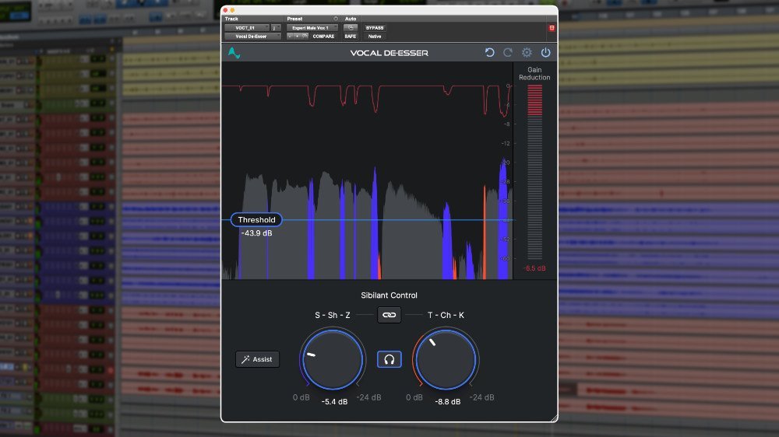Click the teal waveform logo icon
The height and width of the screenshot is (437, 779).
tap(234, 53)
